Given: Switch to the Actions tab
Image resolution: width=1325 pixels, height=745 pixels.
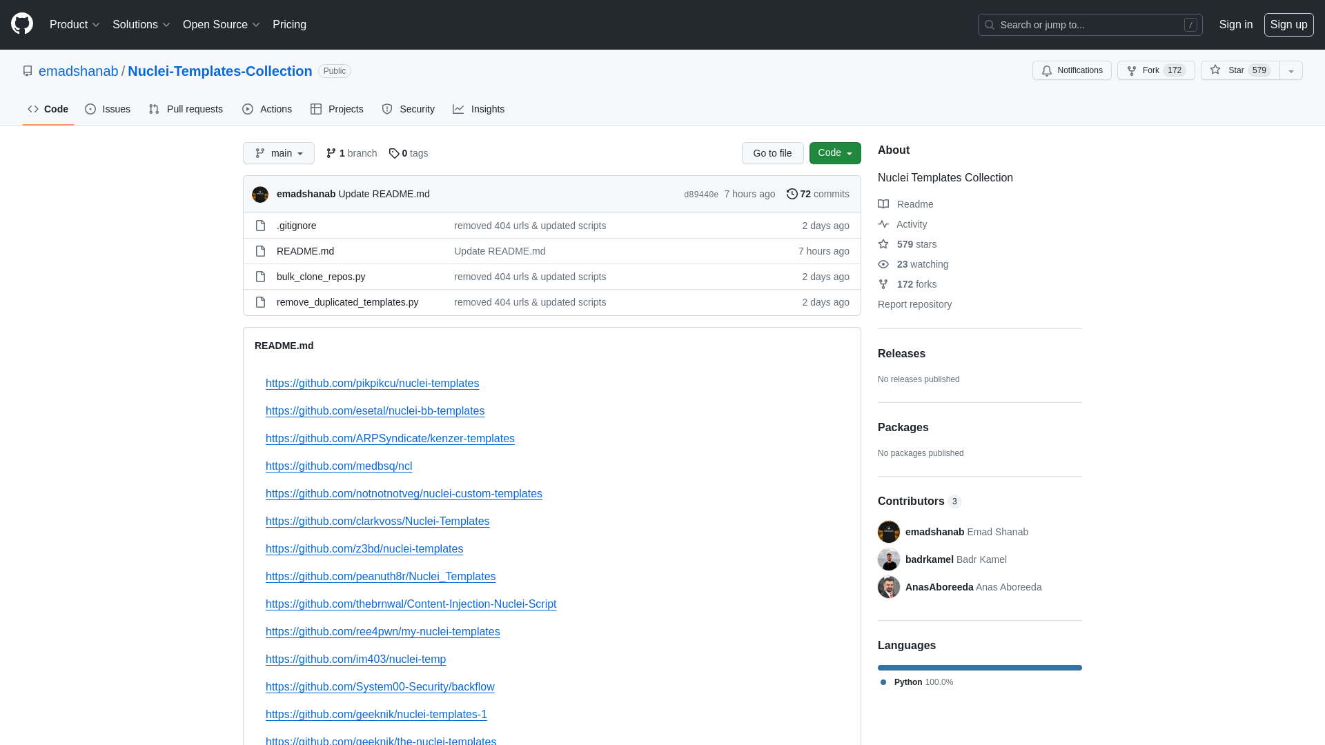Looking at the screenshot, I should pyautogui.click(x=267, y=109).
